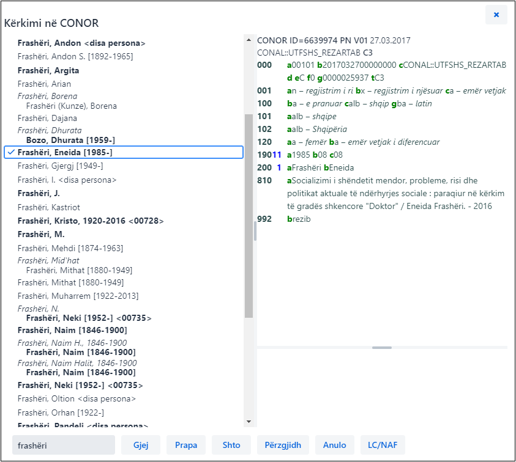
Task: Click the Prapa button
Action: (186, 445)
